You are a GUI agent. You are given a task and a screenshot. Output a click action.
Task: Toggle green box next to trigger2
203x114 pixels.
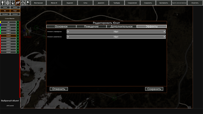(x=18, y=33)
